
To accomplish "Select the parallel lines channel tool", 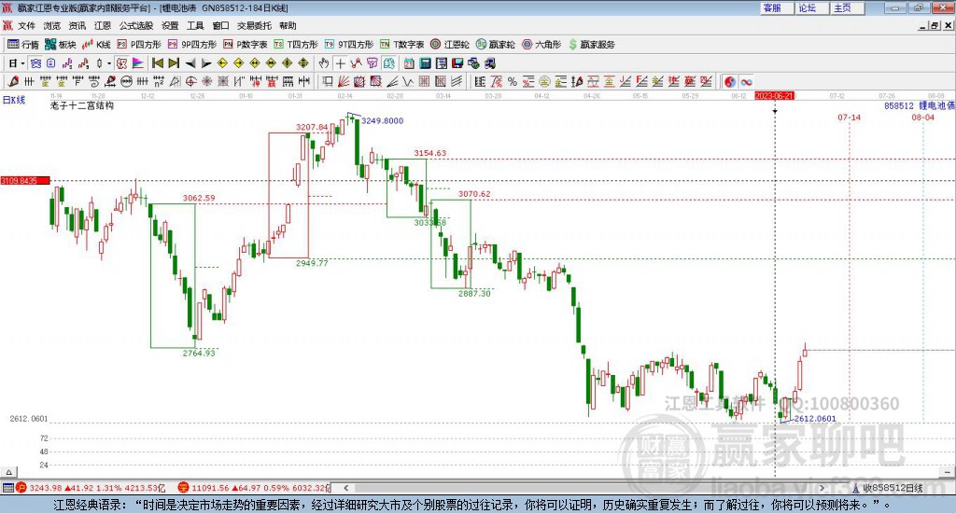I will coord(457,81).
